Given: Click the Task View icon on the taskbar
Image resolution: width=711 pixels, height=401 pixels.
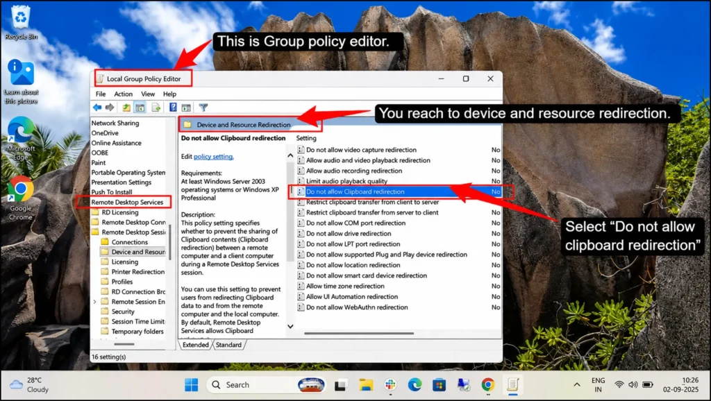Looking at the screenshot, I should pos(340,384).
